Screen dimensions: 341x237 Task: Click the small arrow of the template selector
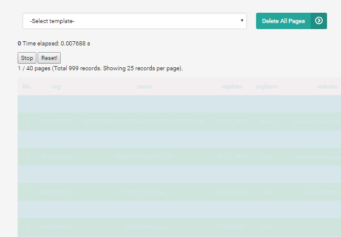[x=242, y=21]
